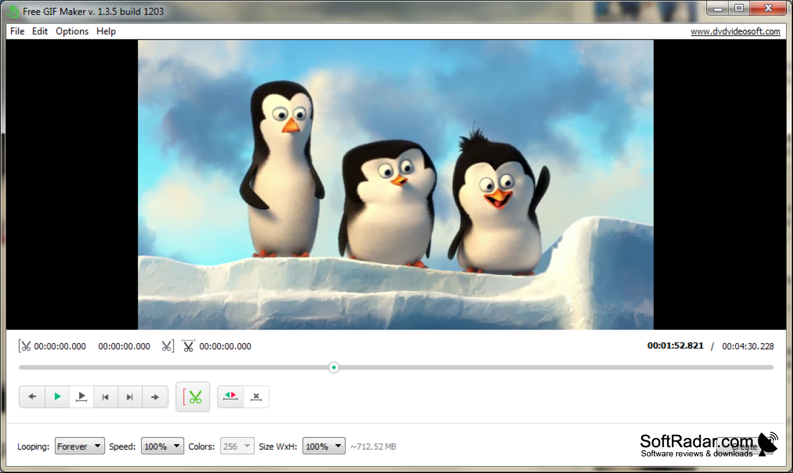The height and width of the screenshot is (473, 793).
Task: Open the Looping dropdown set to Forever
Action: tap(80, 447)
